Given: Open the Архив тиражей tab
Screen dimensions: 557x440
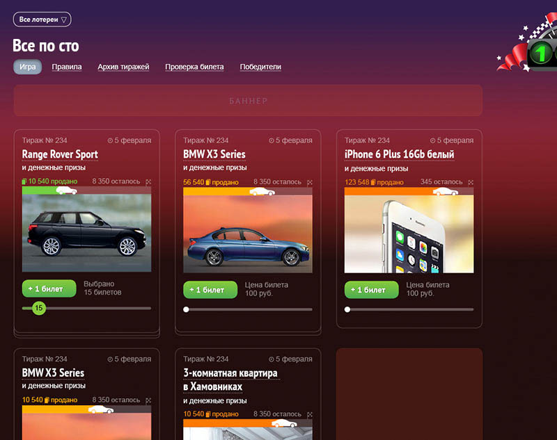Looking at the screenshot, I should point(123,67).
